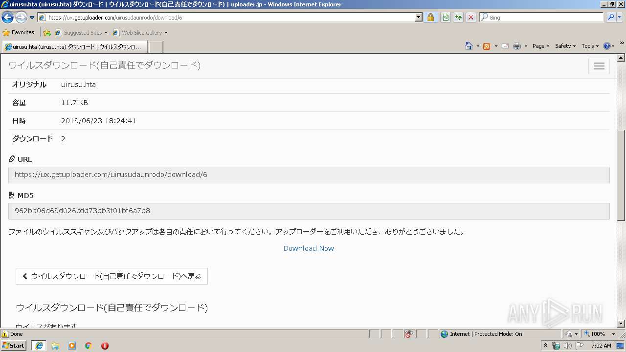Image resolution: width=626 pixels, height=352 pixels.
Task: Select the MD5 hash field
Action: point(309,211)
